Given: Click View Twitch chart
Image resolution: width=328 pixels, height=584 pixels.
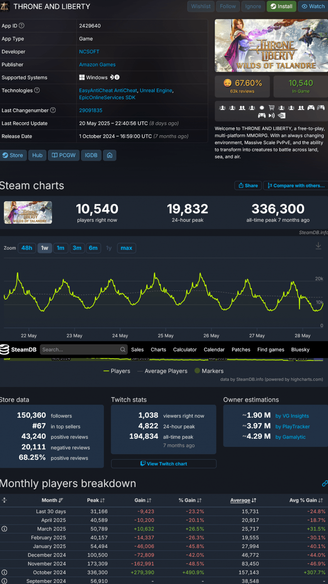Looking at the screenshot, I should pos(164,463).
